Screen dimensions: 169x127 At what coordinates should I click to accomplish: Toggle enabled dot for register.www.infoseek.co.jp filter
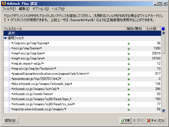[128, 110]
